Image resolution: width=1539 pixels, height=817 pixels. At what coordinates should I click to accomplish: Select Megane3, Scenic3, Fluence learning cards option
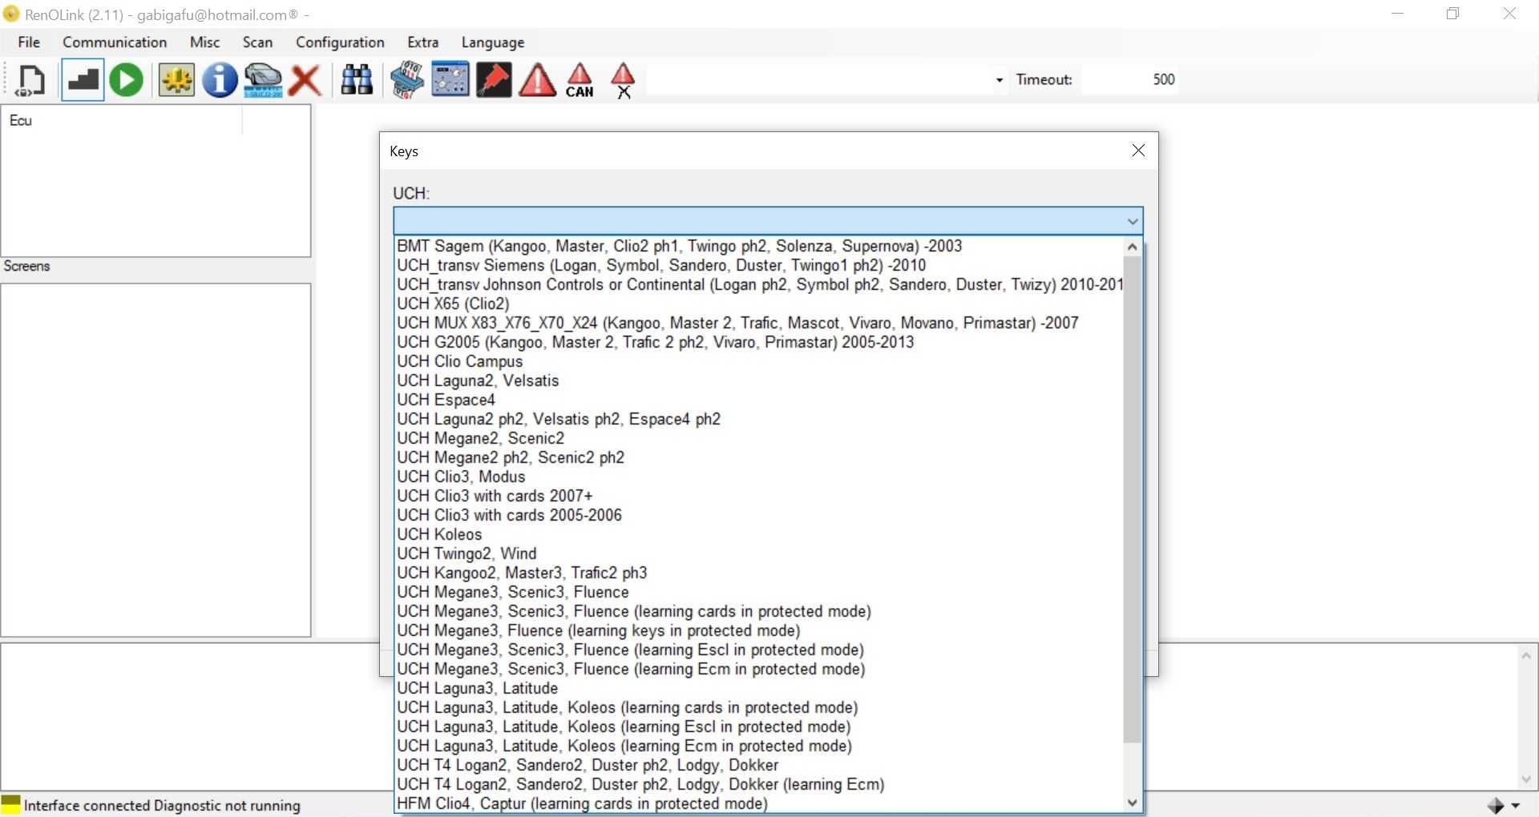coord(759,611)
